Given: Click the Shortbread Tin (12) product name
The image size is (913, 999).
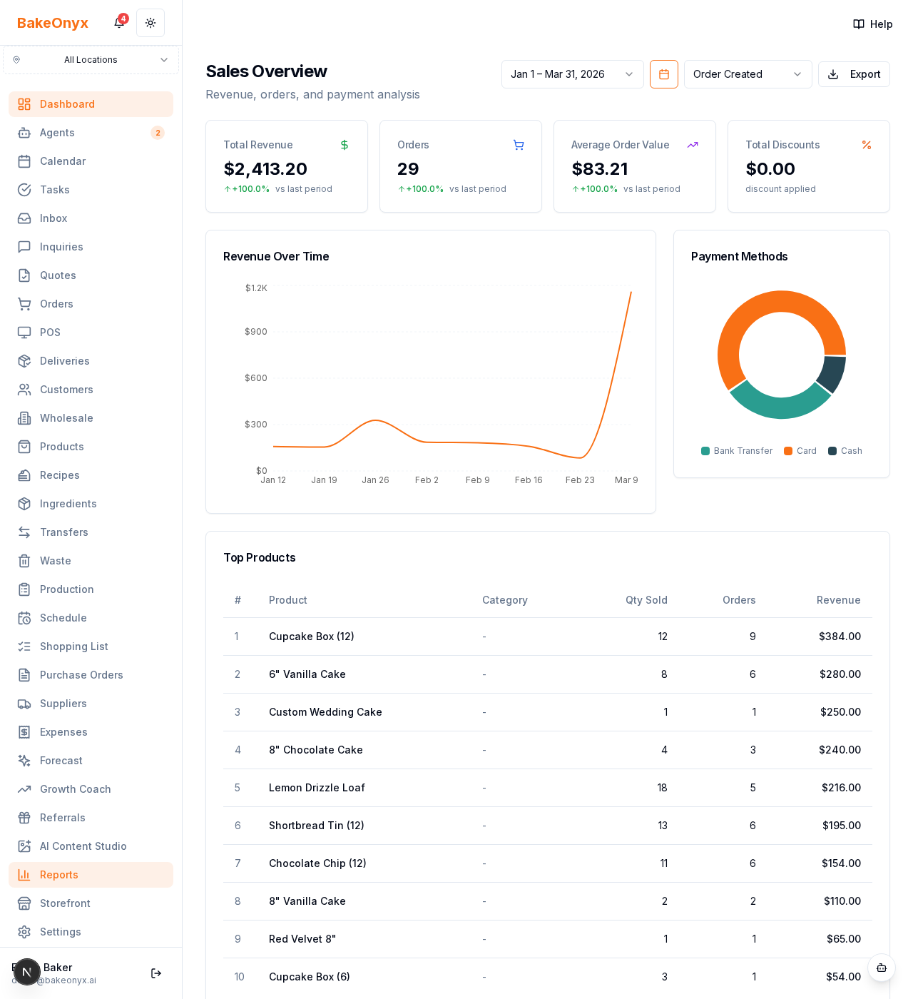Looking at the screenshot, I should click(x=317, y=826).
